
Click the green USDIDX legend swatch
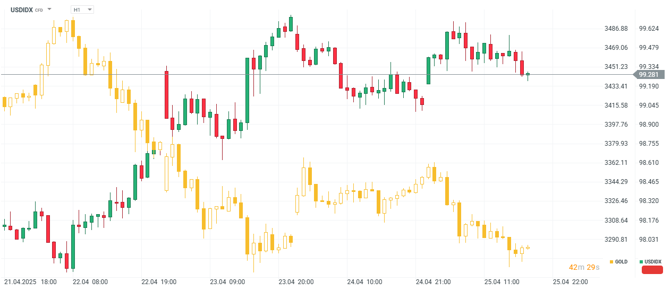[x=641, y=262]
